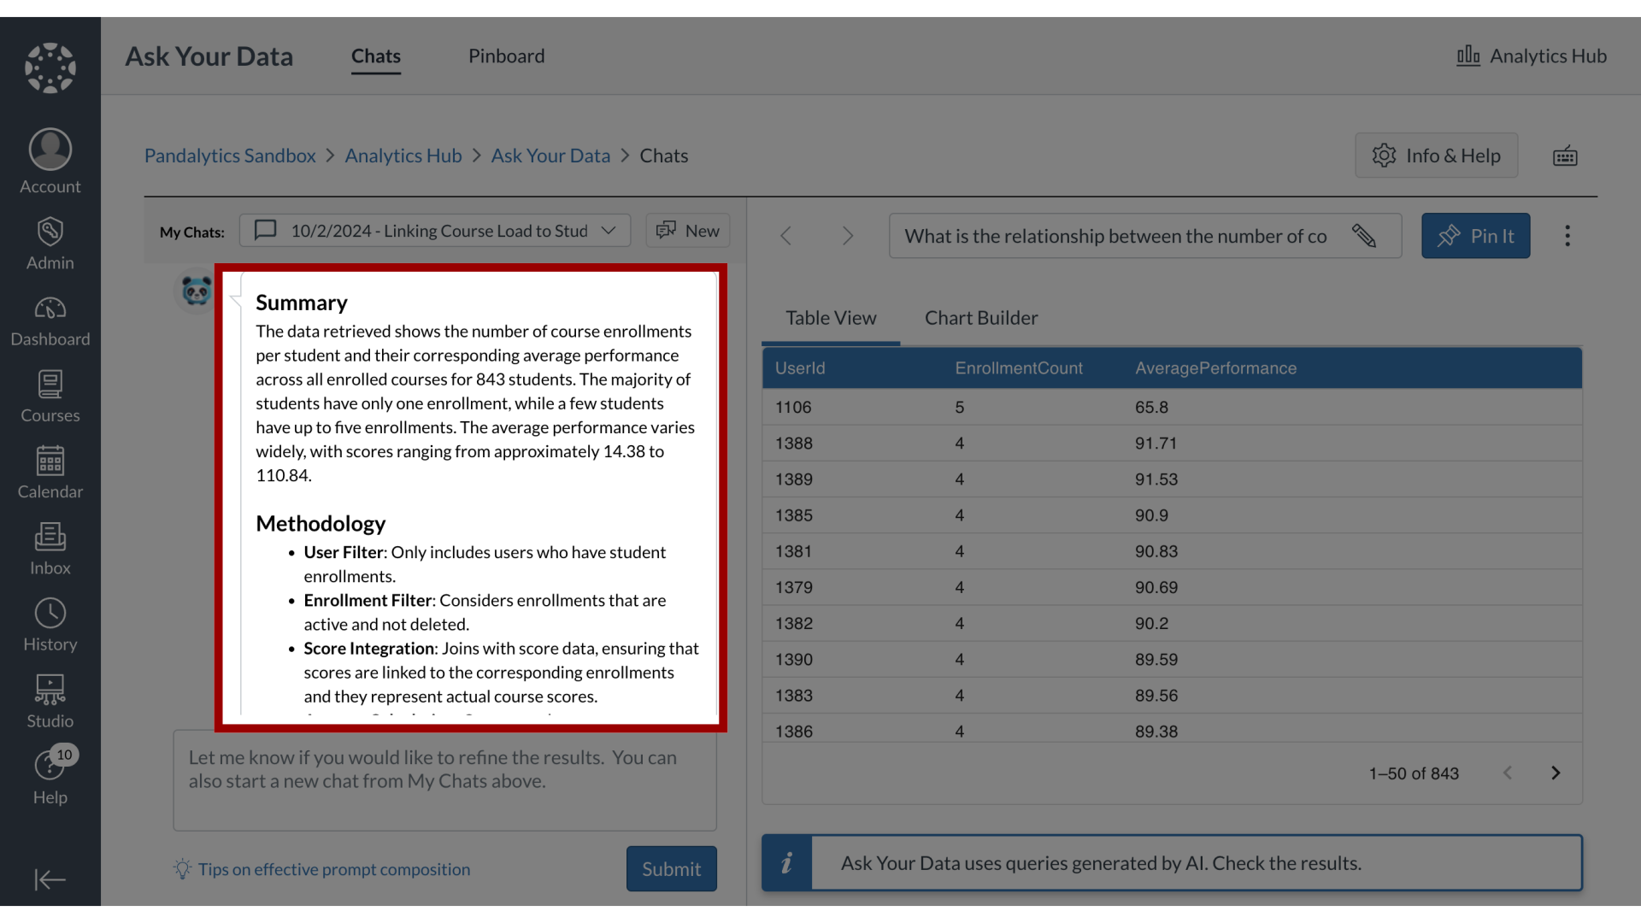Click the release notes icon beside Info & Help

tap(1565, 156)
